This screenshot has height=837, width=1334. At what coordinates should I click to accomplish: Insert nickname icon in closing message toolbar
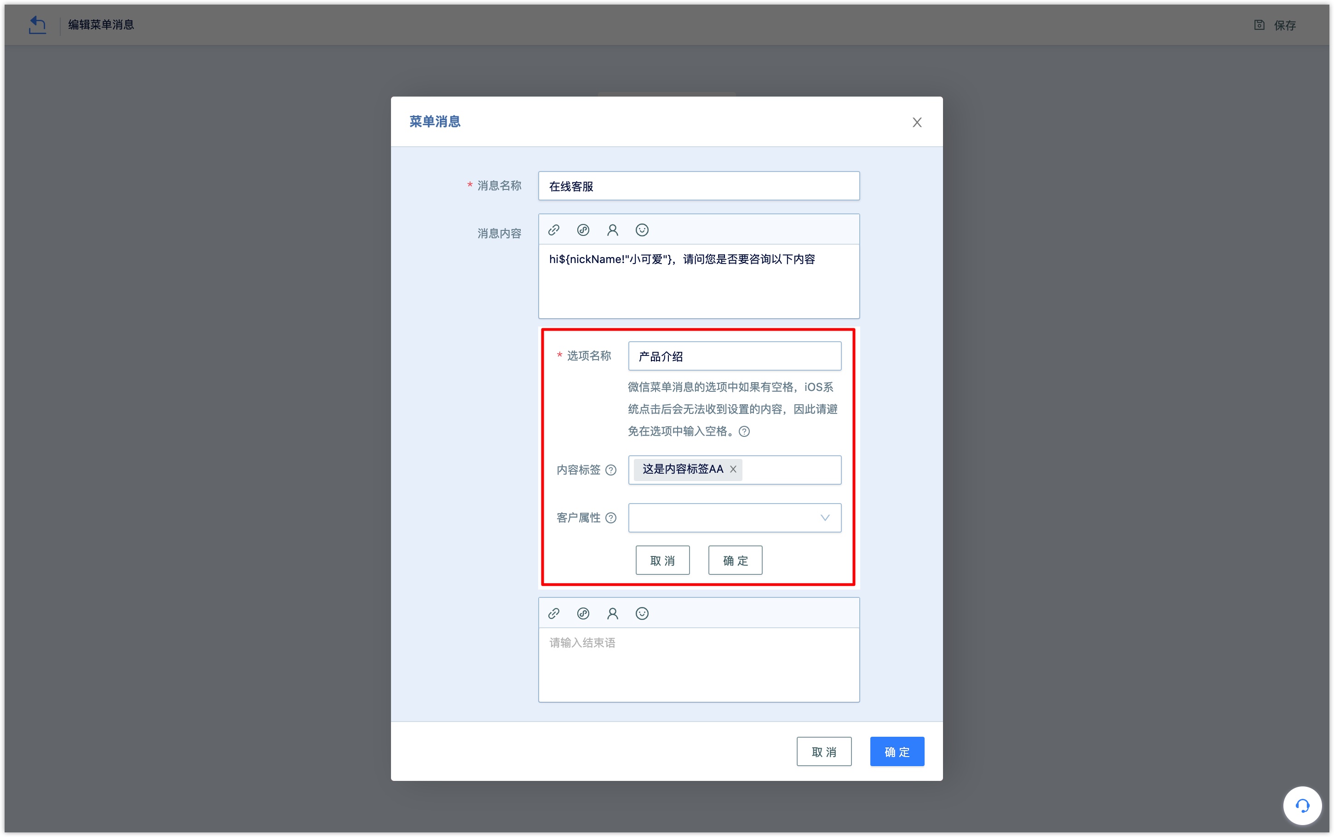(612, 613)
